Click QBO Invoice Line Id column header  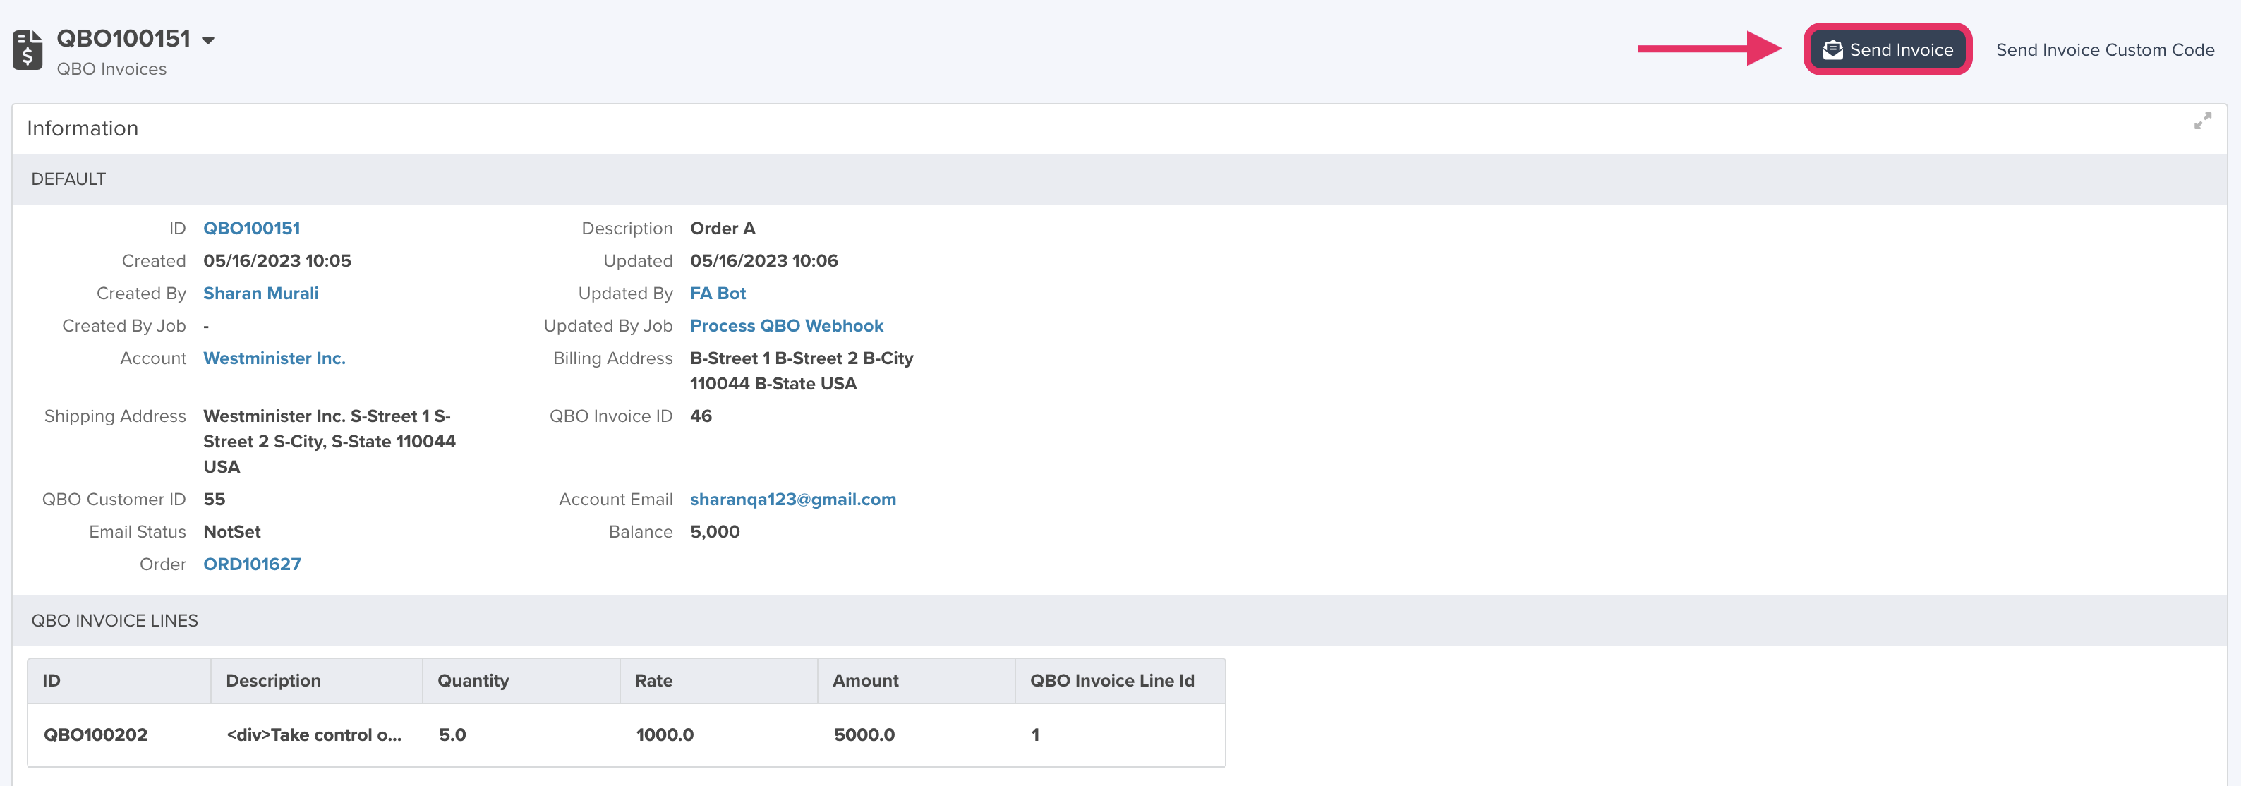click(1120, 681)
